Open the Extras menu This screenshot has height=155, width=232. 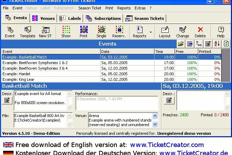point(140,8)
